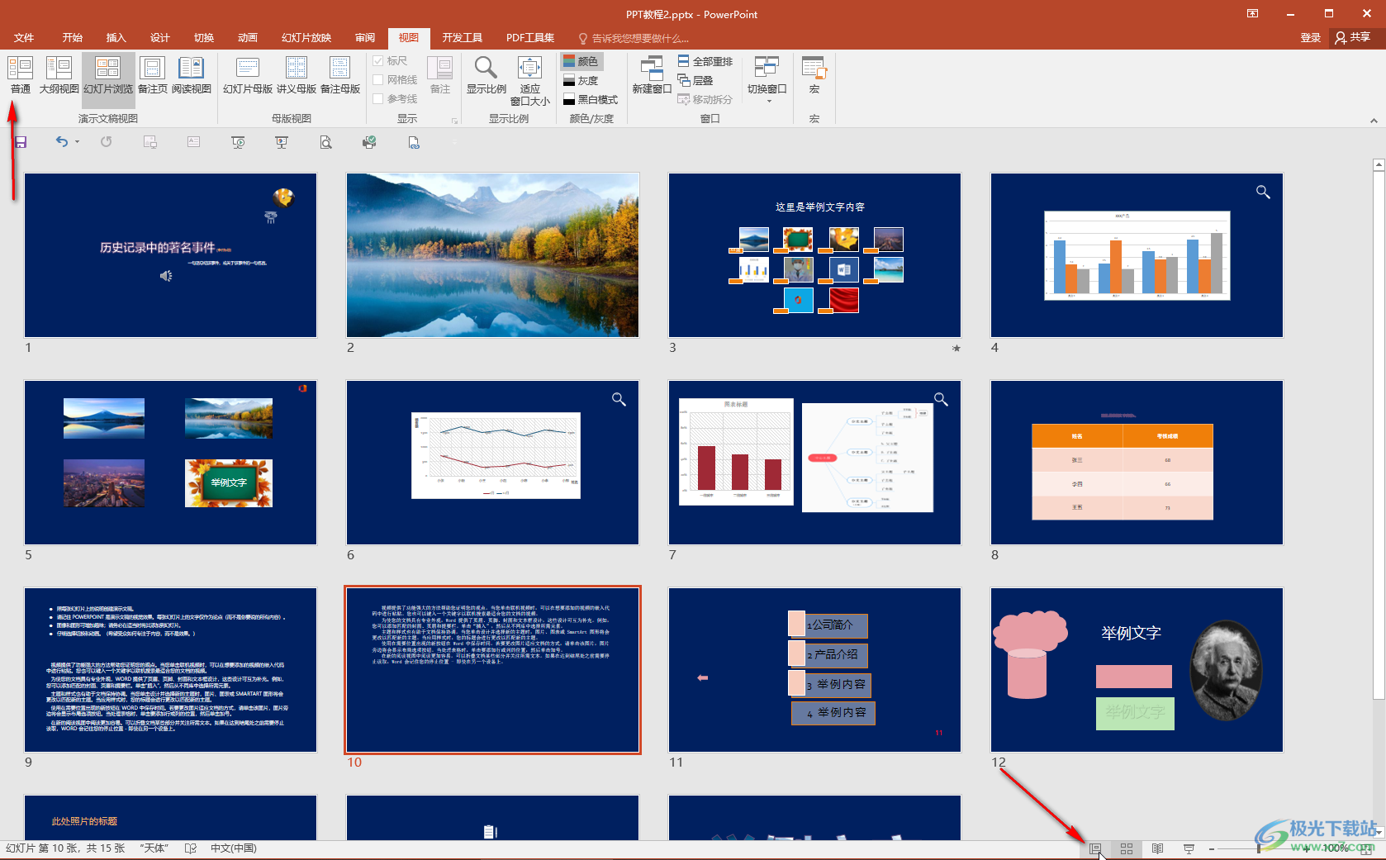Open print preview icon in quick toolbar
This screenshot has height=860, width=1386.
pyautogui.click(x=325, y=142)
